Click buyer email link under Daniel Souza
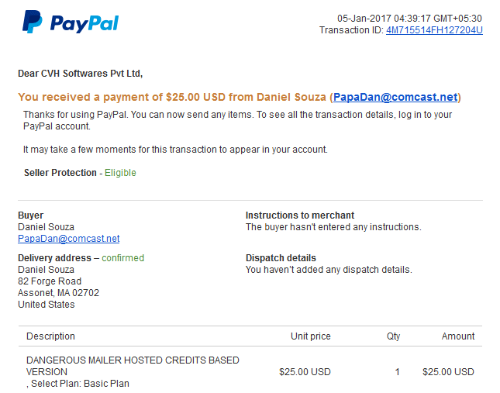The height and width of the screenshot is (393, 500). tap(68, 239)
